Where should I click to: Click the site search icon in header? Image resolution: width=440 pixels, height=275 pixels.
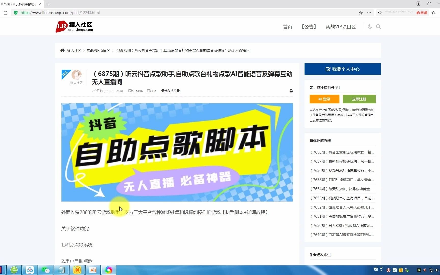tap(378, 26)
